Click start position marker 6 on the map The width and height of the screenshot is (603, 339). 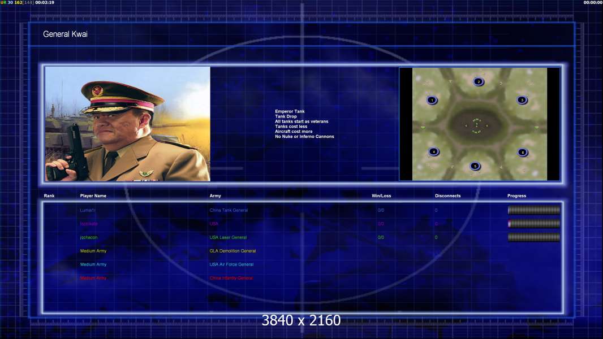coord(522,153)
